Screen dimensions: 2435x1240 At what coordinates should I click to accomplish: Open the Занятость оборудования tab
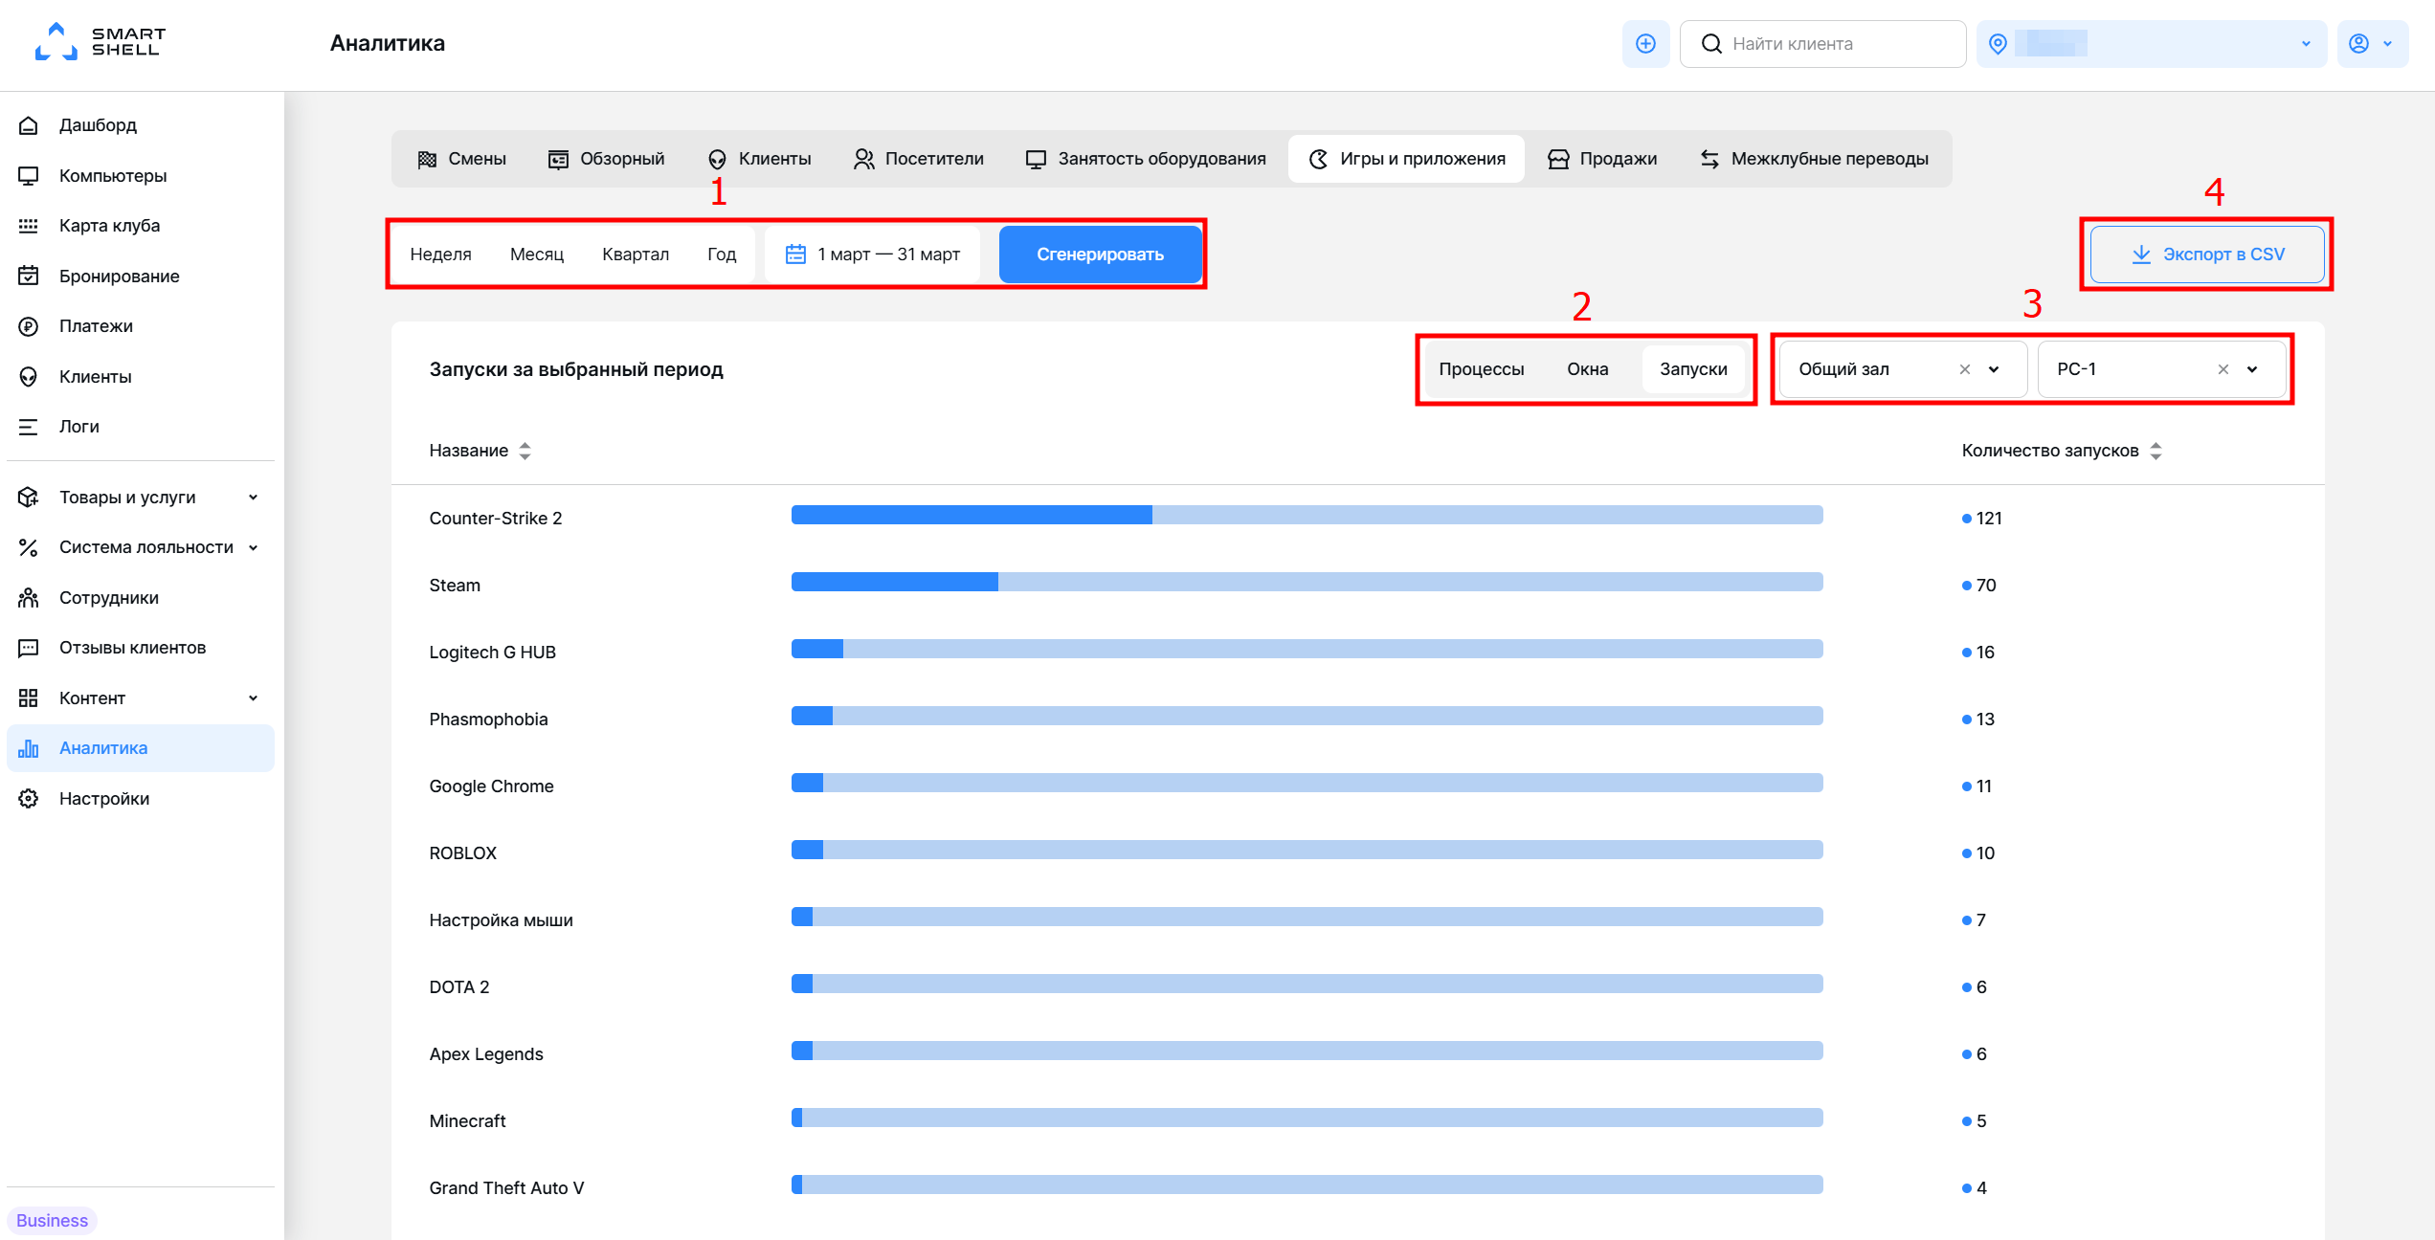[1146, 159]
